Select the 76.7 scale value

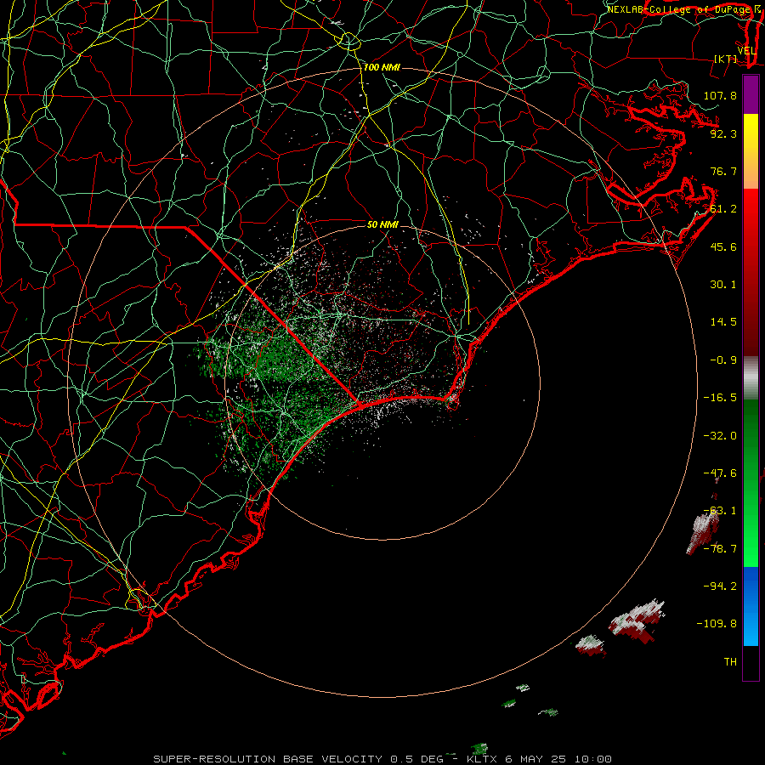point(723,171)
